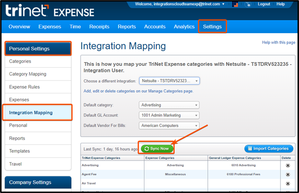Open the Receipts tab
Viewport: 299px width, 193px height.
[x=99, y=27]
